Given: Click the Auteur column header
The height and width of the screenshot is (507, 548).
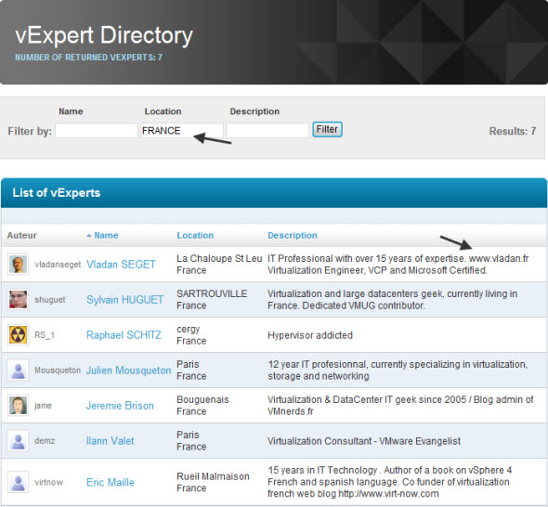Looking at the screenshot, I should tap(22, 235).
